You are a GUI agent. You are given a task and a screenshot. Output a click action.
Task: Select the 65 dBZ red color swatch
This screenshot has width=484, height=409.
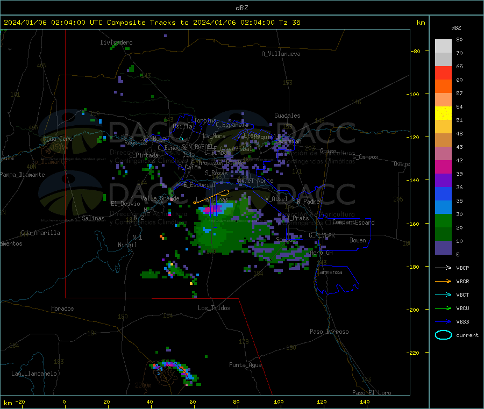[x=443, y=73]
